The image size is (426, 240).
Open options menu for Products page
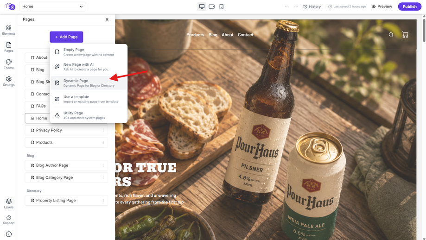pos(103,142)
